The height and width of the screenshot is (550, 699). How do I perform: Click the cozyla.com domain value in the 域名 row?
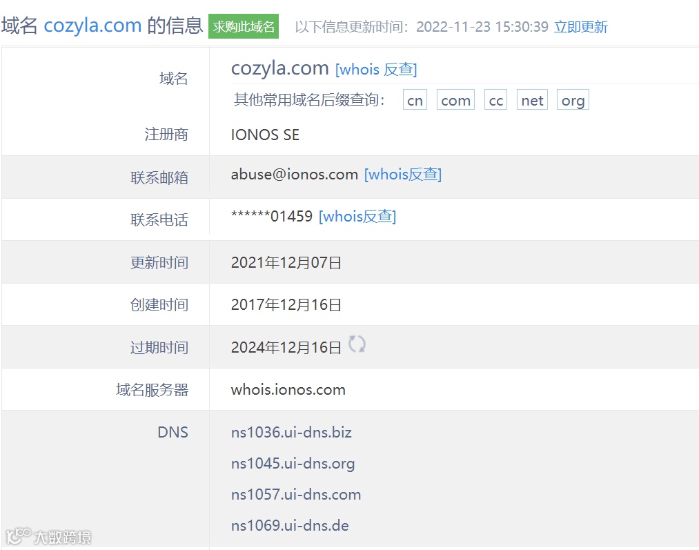coord(279,68)
